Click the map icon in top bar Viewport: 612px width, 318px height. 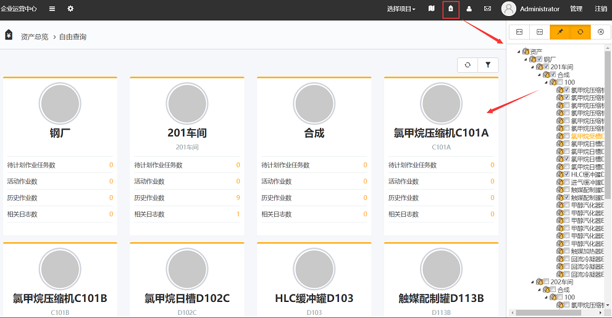pos(432,9)
